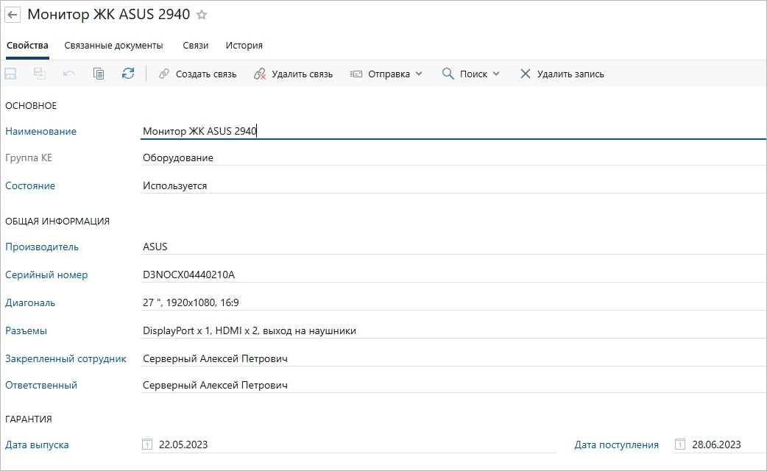Click the save disk icon in toolbar
The width and height of the screenshot is (767, 471).
pos(11,74)
